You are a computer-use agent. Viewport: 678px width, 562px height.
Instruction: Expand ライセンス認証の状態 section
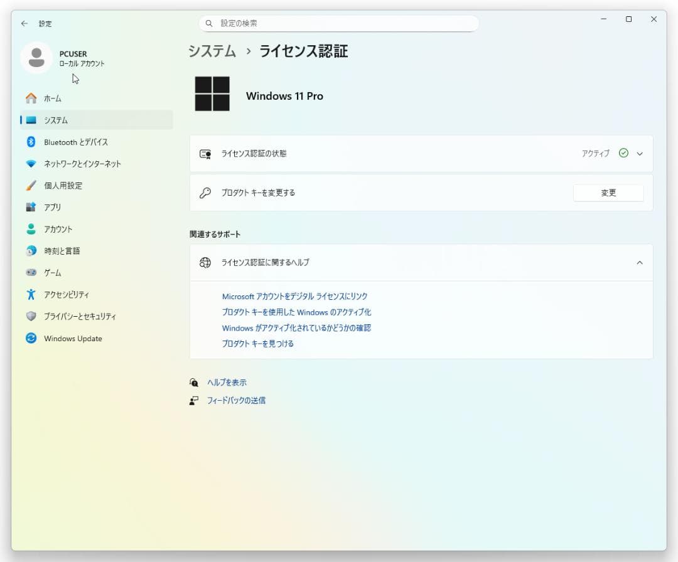640,153
